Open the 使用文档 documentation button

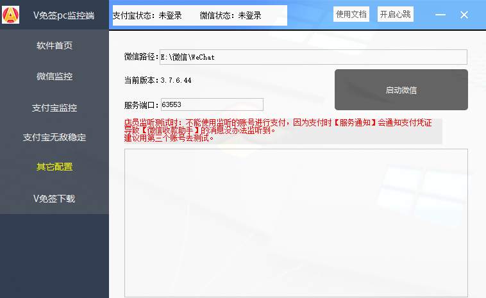coord(351,14)
